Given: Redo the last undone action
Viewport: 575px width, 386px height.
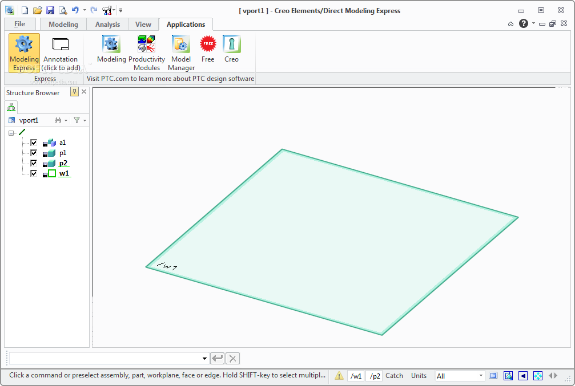Looking at the screenshot, I should tap(94, 10).
